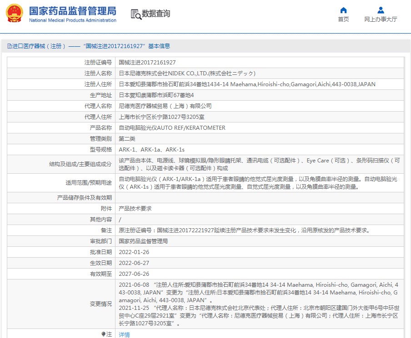The width and height of the screenshot is (411, 338).
Task: Click the 结构及组成/主要组成成分 label
Action: pos(80,164)
